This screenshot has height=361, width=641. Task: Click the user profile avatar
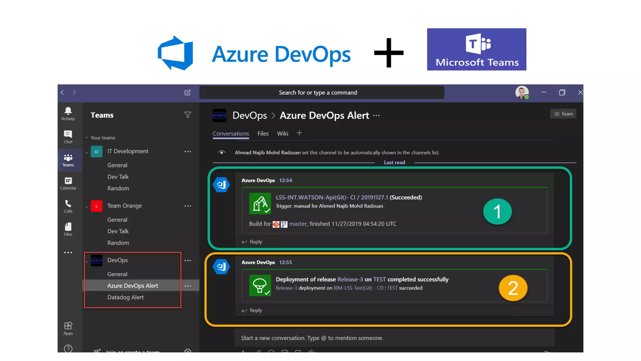(x=522, y=92)
